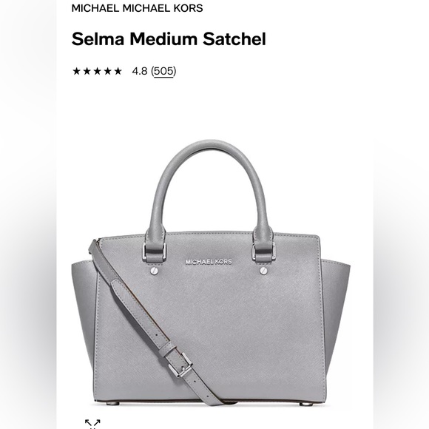Open the 505 reviews link

[163, 71]
